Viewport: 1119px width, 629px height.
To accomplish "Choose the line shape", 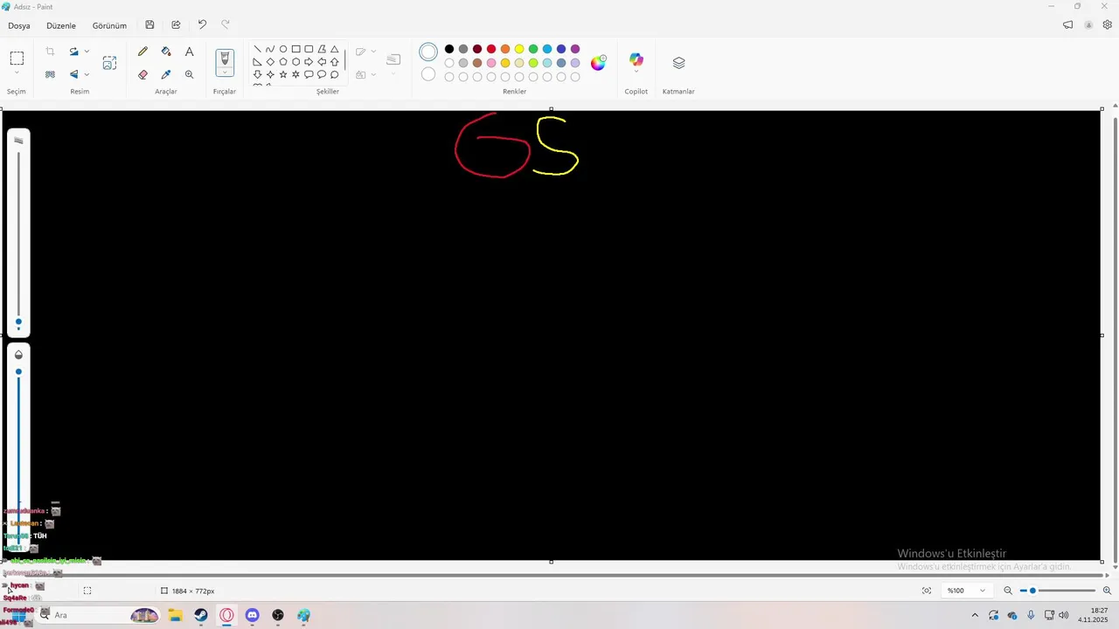I will pyautogui.click(x=257, y=49).
